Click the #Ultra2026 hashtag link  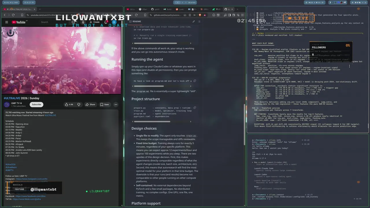click(10, 164)
